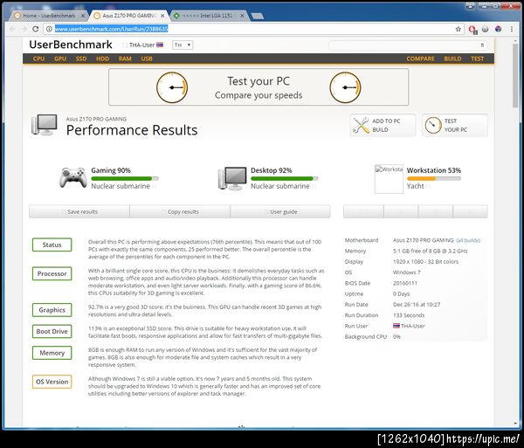Open the RAM menu item

[125, 59]
